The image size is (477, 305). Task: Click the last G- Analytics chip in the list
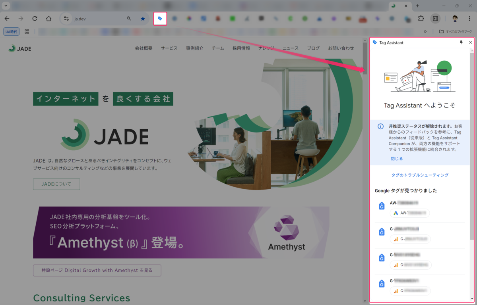click(410, 291)
